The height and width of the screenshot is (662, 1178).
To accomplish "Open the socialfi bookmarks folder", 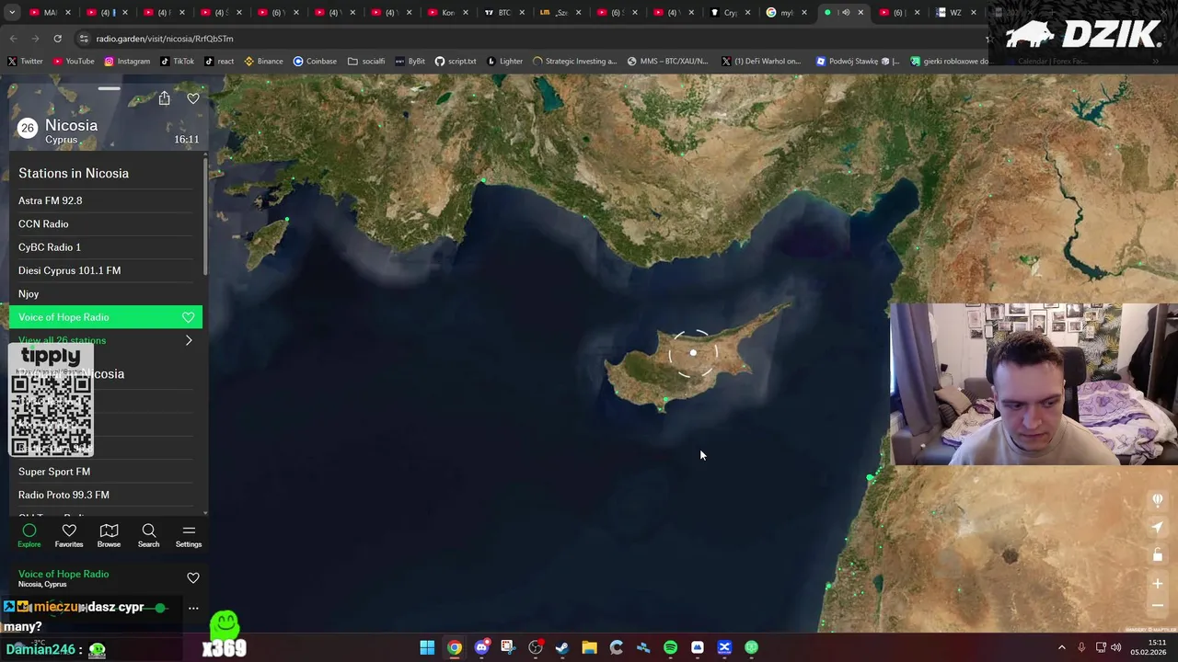I will point(366,62).
